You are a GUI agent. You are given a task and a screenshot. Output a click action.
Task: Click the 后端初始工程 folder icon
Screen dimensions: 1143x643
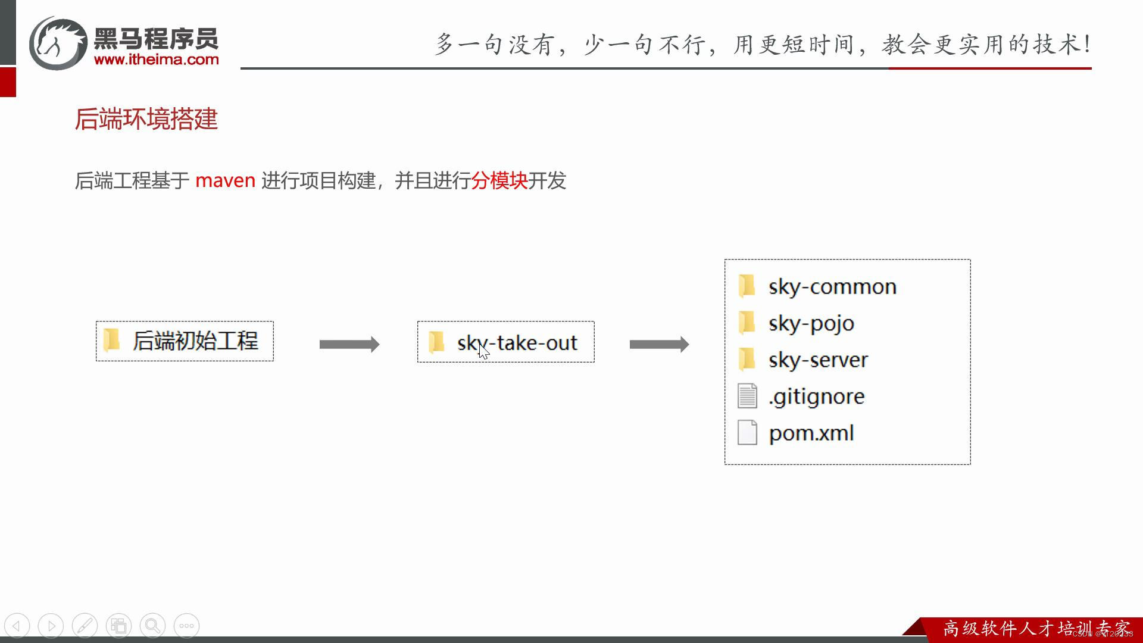pyautogui.click(x=111, y=340)
